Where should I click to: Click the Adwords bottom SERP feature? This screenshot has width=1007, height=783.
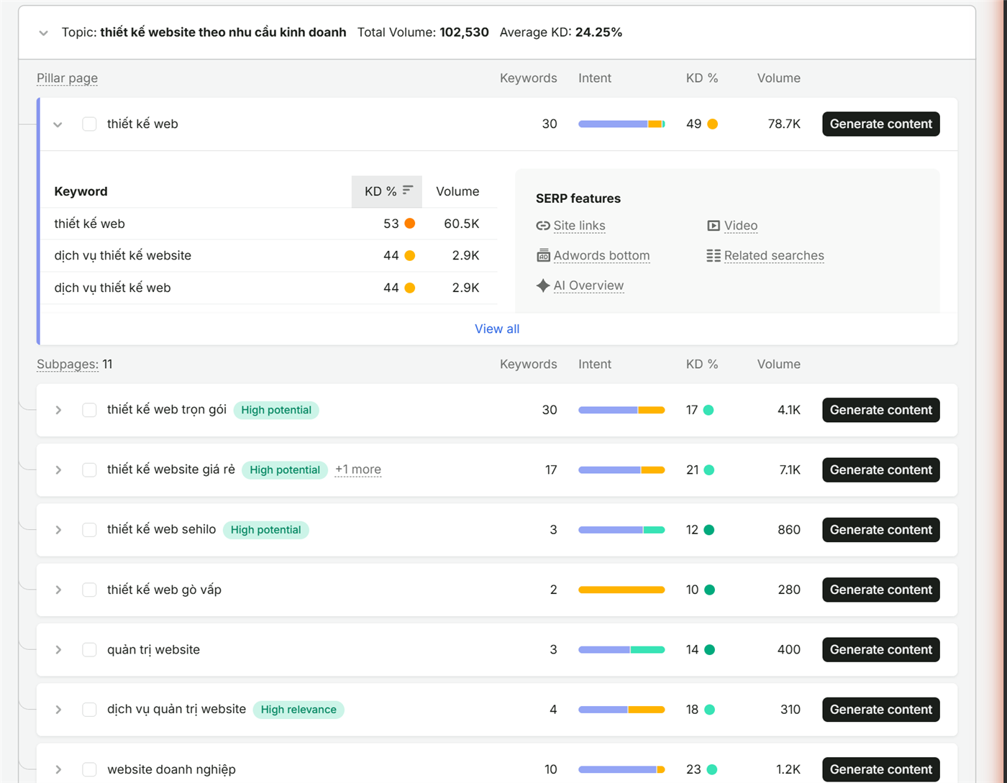click(601, 255)
